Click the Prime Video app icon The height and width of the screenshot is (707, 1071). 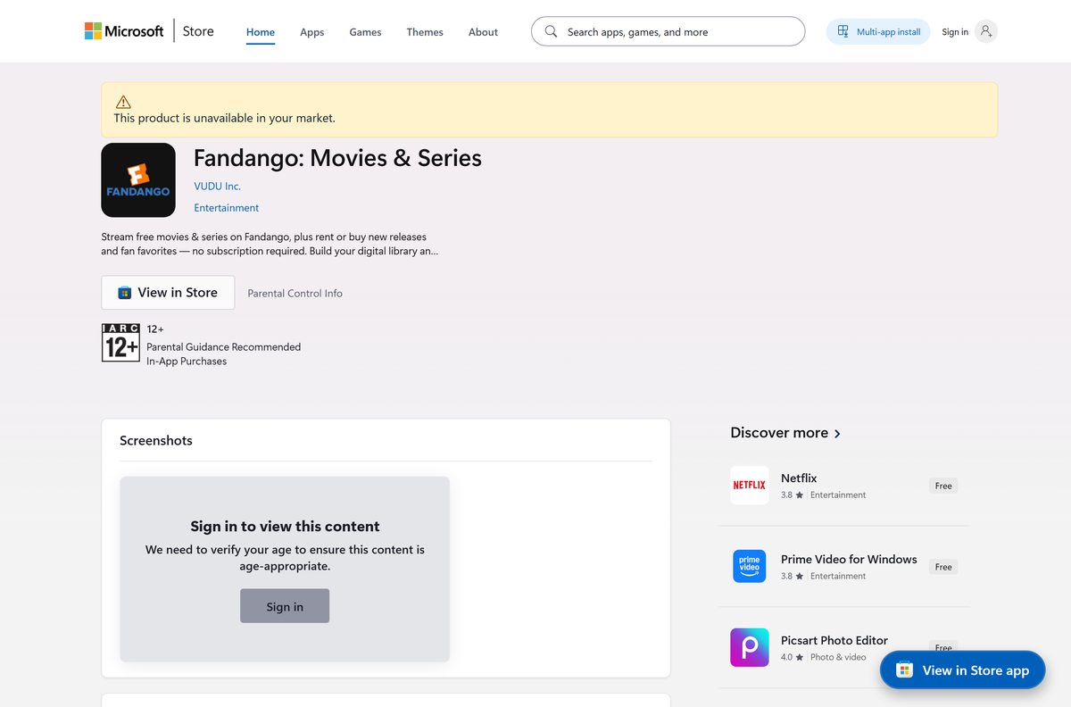click(749, 567)
